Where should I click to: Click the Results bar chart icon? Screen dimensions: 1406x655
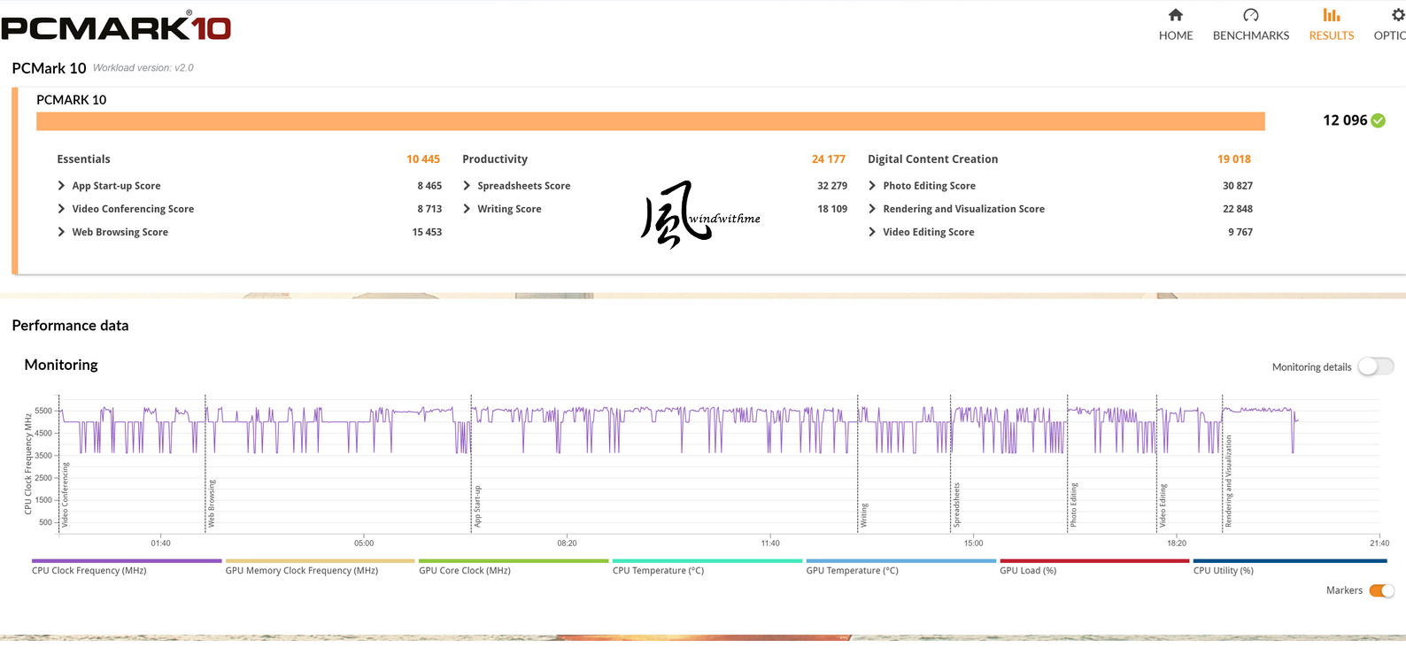[1331, 15]
